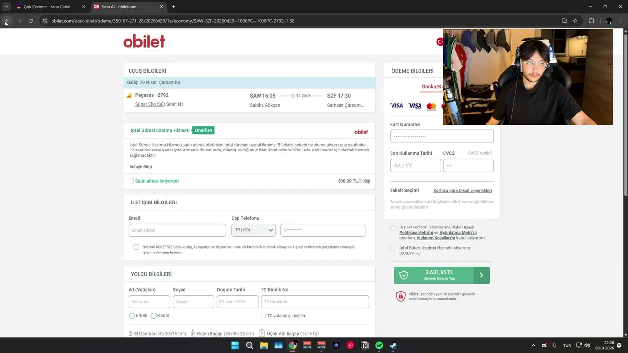Open the TR (+90) country code dropdown
Screen dimensions: 628x353
pyautogui.click(x=253, y=230)
